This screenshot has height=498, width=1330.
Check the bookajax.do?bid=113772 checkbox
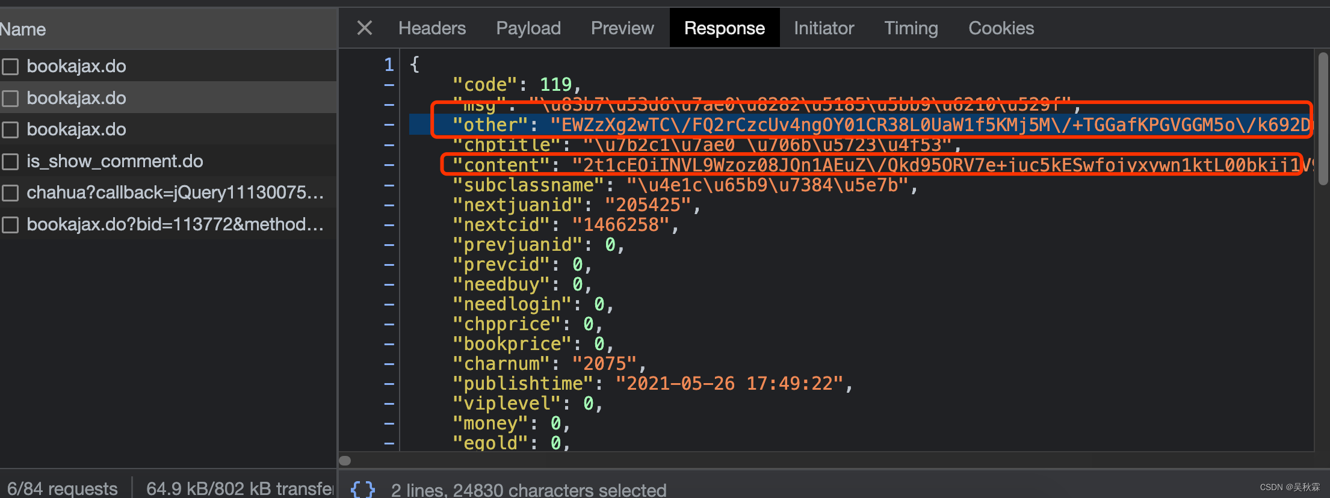point(10,225)
